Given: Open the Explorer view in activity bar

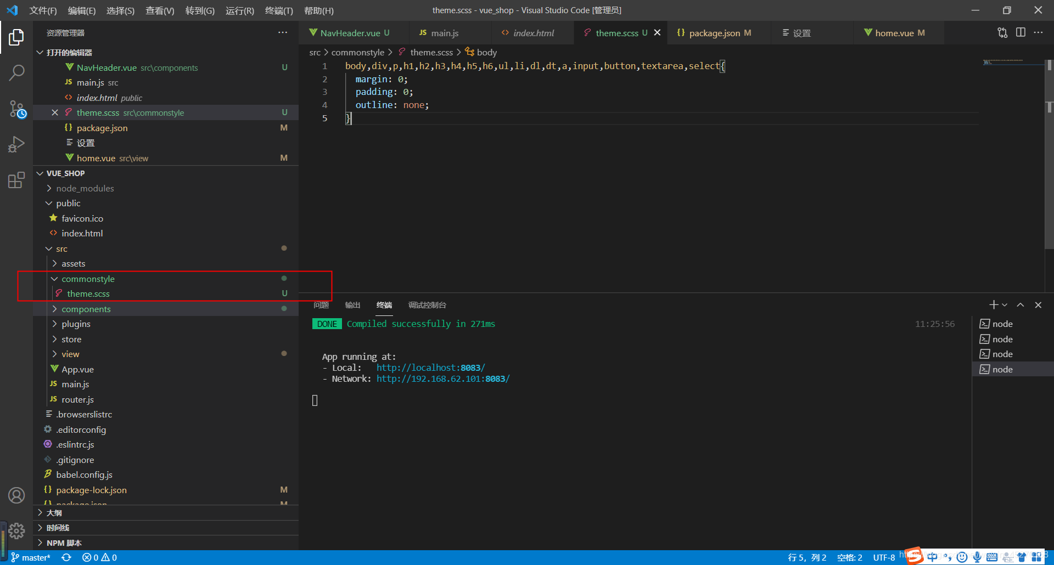Looking at the screenshot, I should tap(16, 37).
